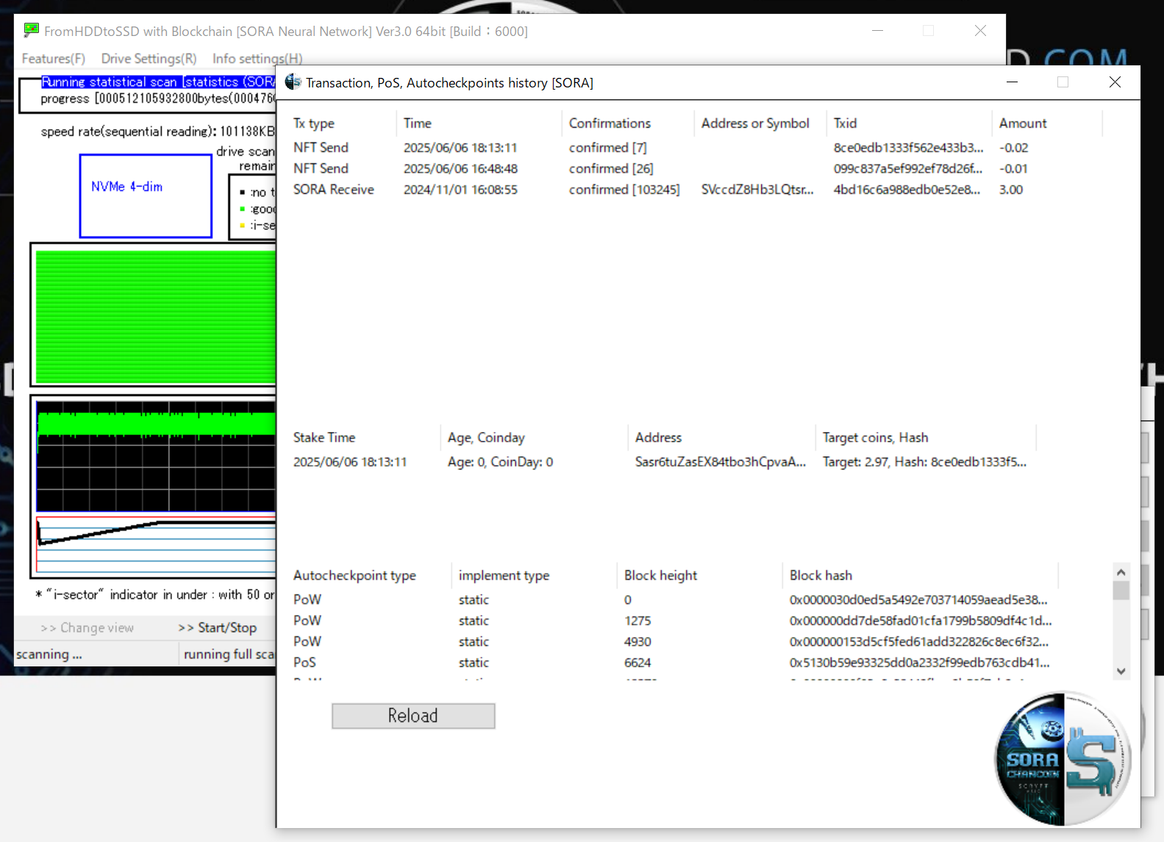Click the NVMe 4-dim drive box
1164x842 pixels.
pyautogui.click(x=146, y=196)
